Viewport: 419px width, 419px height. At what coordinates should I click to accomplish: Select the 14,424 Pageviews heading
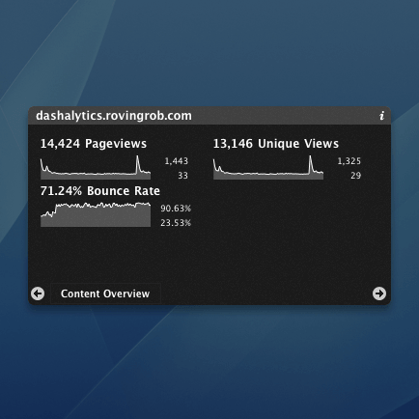[x=94, y=144]
